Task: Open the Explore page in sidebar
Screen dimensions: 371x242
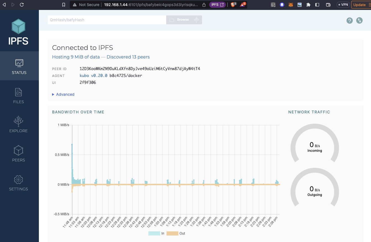Action: (x=18, y=124)
